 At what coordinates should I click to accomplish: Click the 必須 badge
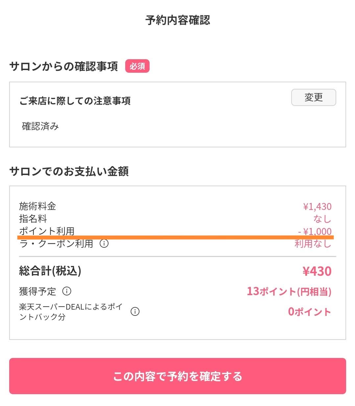[137, 66]
